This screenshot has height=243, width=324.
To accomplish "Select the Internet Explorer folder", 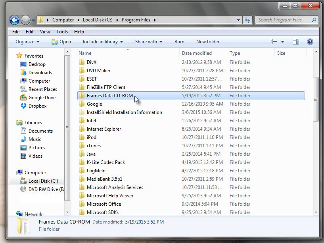I will 191,129.
